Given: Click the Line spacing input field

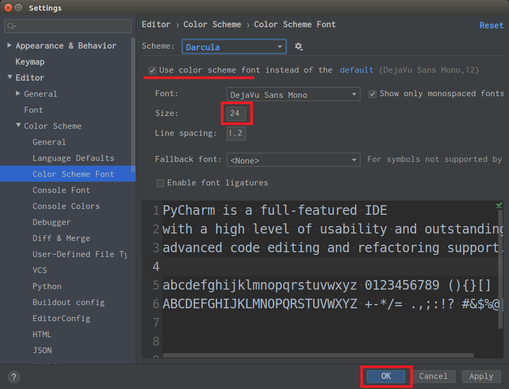Looking at the screenshot, I should pyautogui.click(x=236, y=134).
